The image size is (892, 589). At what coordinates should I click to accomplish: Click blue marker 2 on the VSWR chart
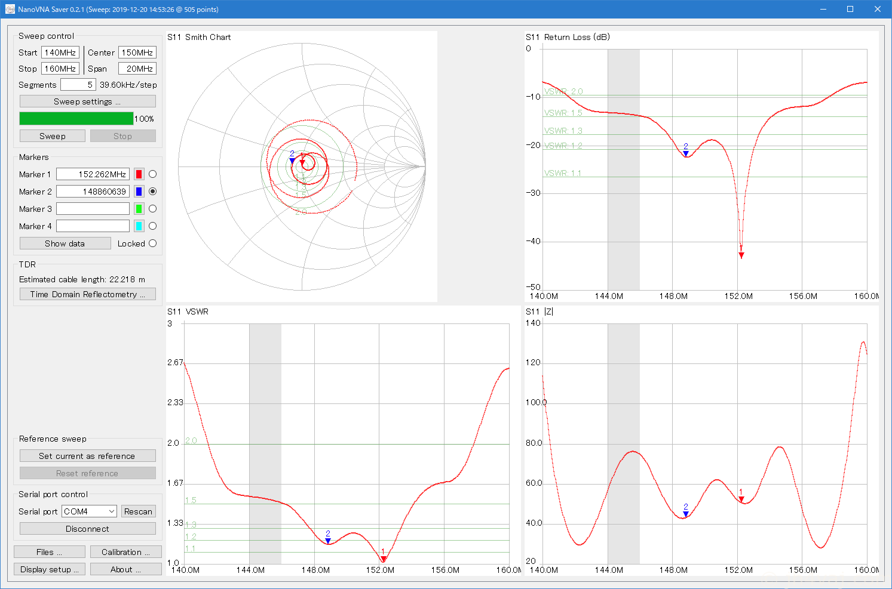pos(328,541)
